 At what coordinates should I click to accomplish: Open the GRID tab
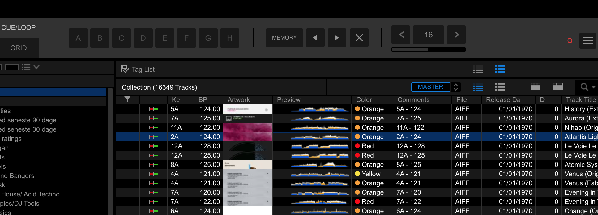pyautogui.click(x=19, y=48)
